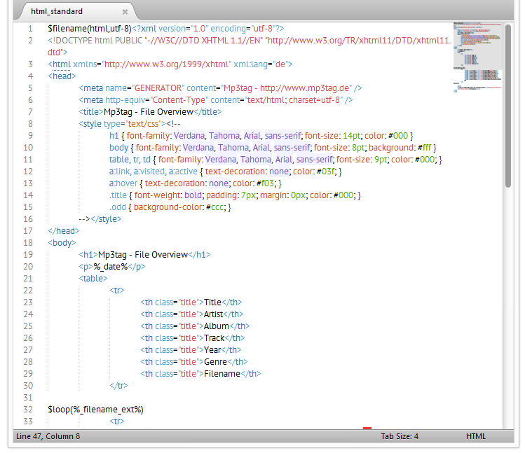Click line number 32 in the gutter
The width and height of the screenshot is (525, 453).
pos(28,409)
